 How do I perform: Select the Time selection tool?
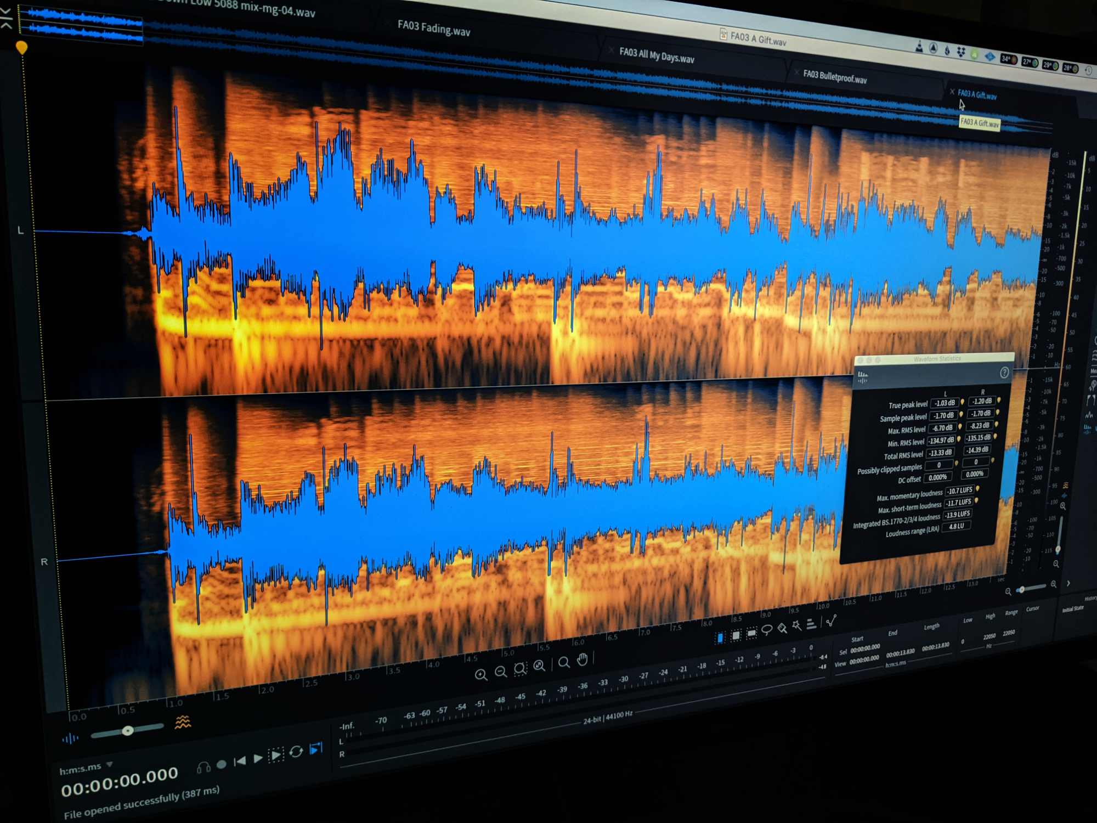720,637
